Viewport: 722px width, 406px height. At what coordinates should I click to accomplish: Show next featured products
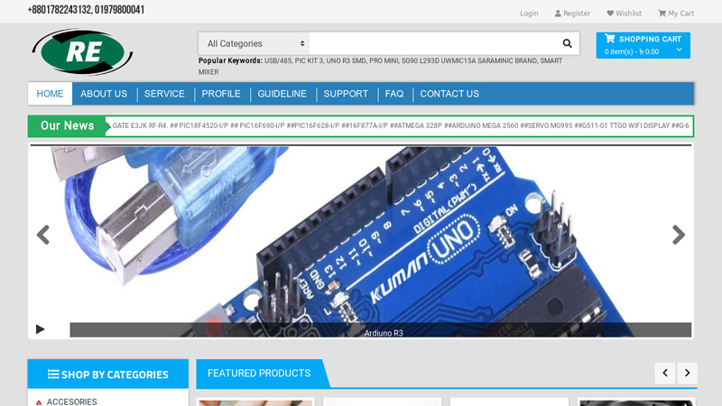point(687,373)
